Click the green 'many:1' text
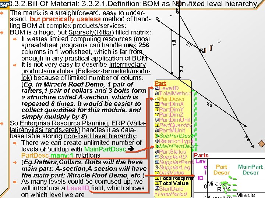Viewport: 265px width, 198px height. [62, 155]
